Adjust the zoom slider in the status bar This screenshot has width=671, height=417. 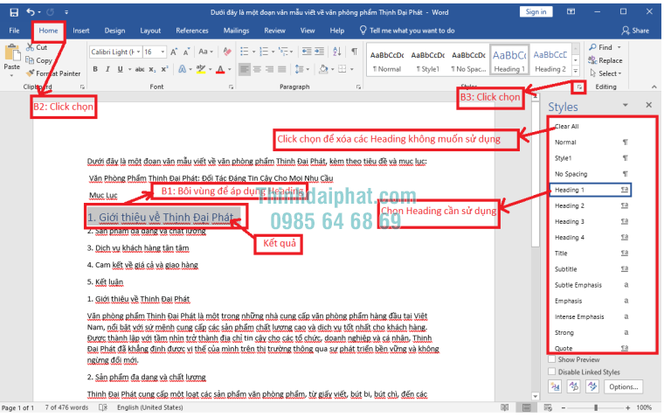(596, 407)
